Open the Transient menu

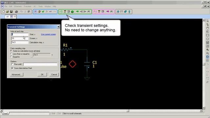(28, 7)
